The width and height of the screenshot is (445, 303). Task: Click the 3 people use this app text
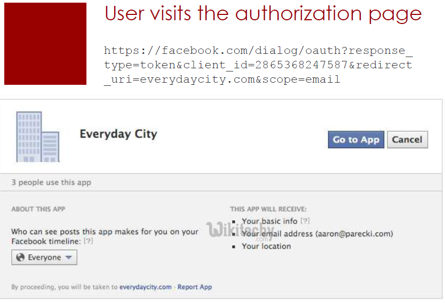pyautogui.click(x=51, y=182)
